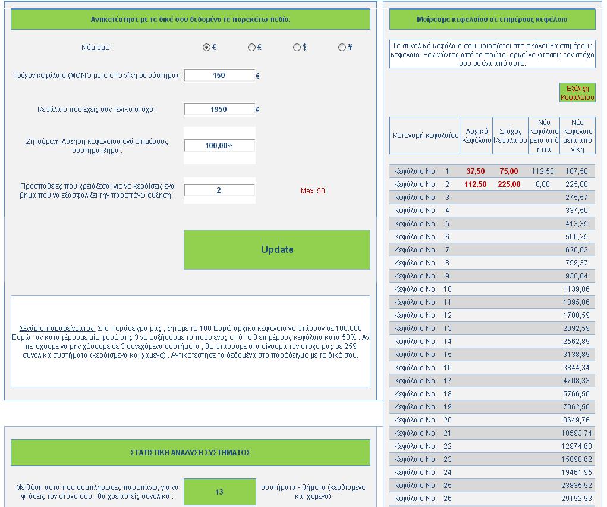The image size is (607, 507).
Task: Click the red value 37,50
Action: [x=476, y=171]
